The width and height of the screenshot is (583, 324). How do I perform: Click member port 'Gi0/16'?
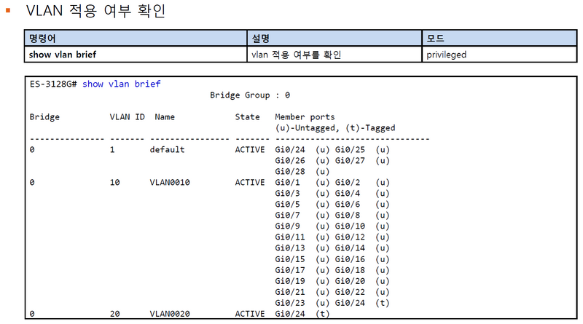pos(350,259)
